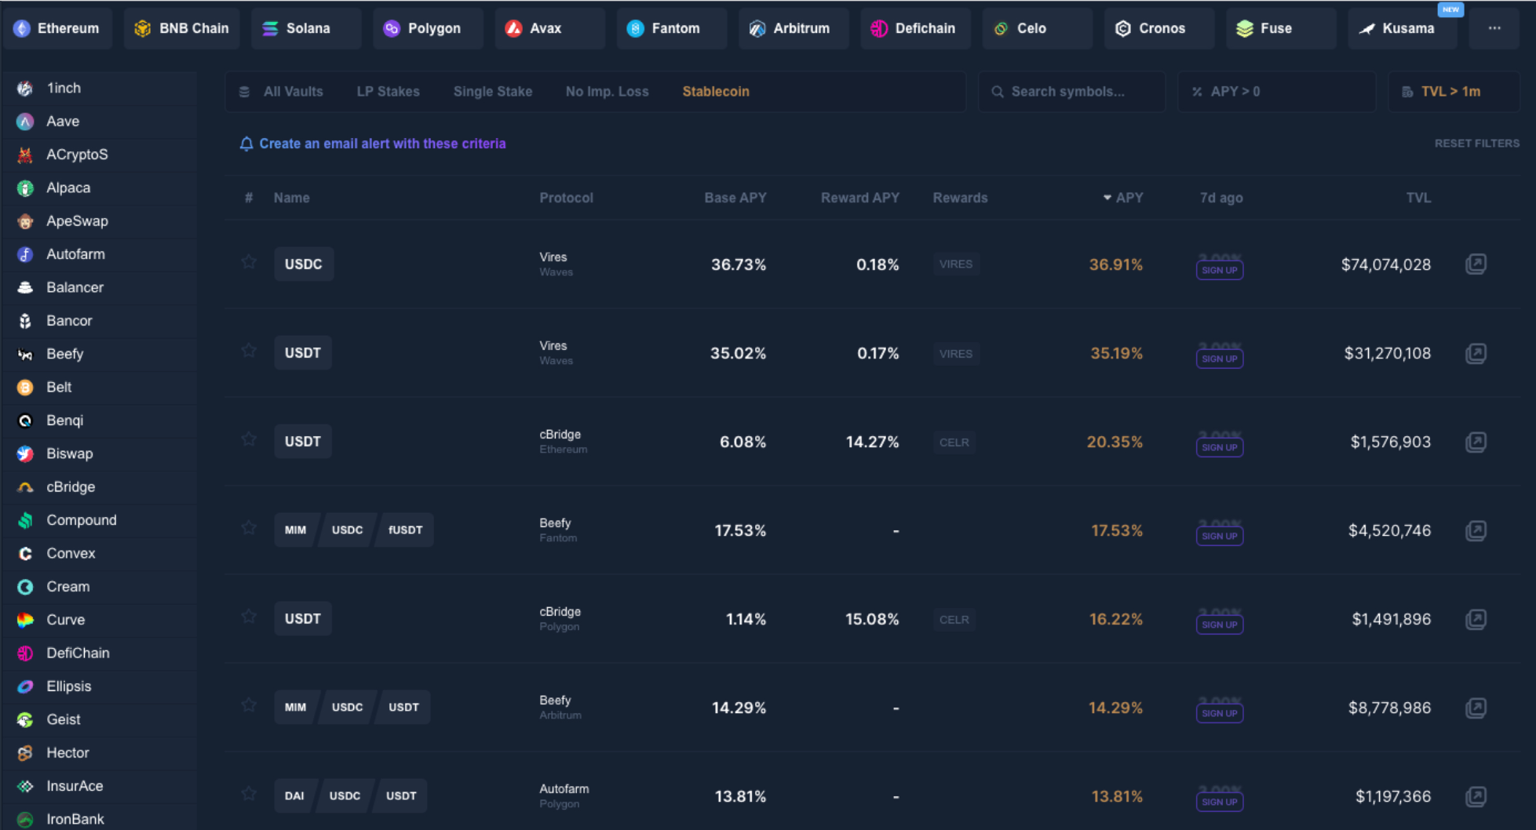Open Create an email alert link

pos(382,144)
